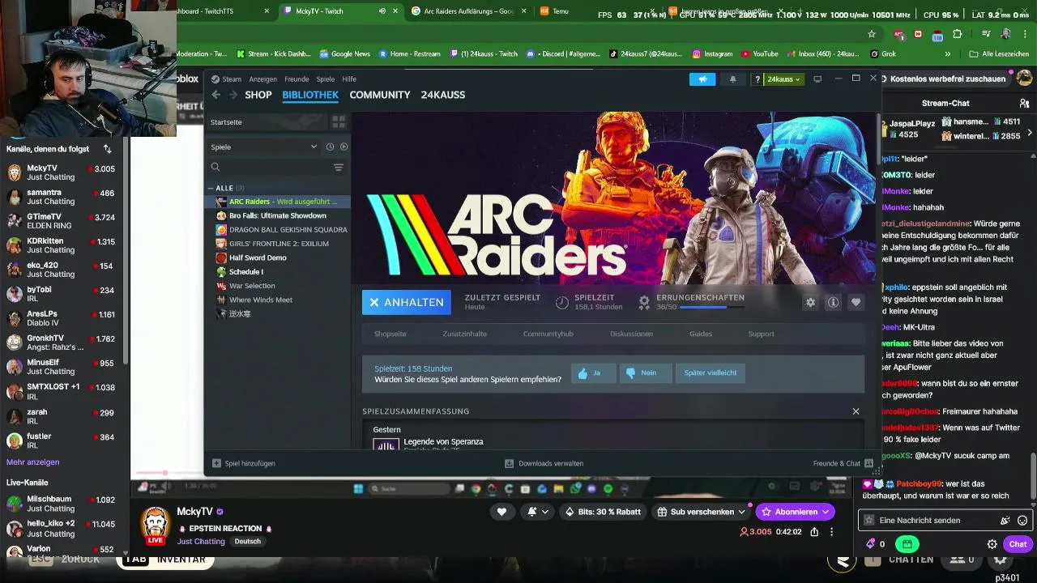The image size is (1037, 583).
Task: Follow McKyTV with the heart button
Action: 501,512
